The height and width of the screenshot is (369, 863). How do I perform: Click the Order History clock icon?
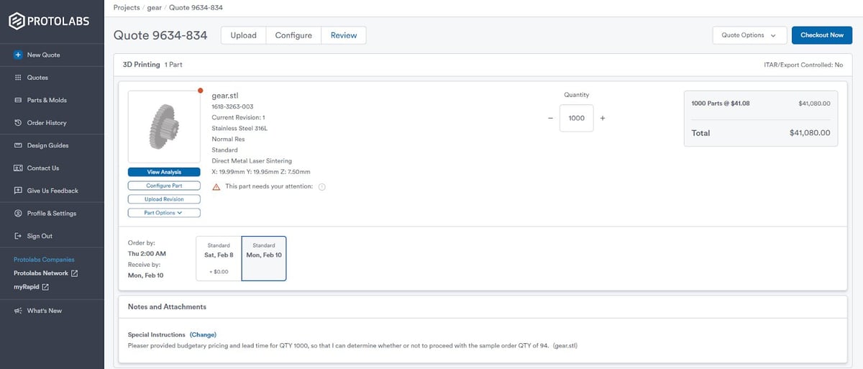18,123
